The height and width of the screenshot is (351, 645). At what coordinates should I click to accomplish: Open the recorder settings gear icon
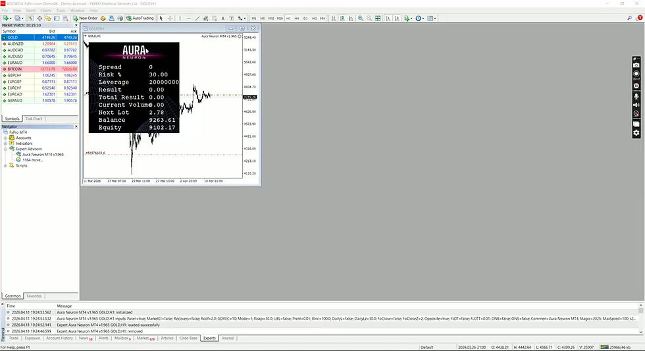tap(636, 132)
